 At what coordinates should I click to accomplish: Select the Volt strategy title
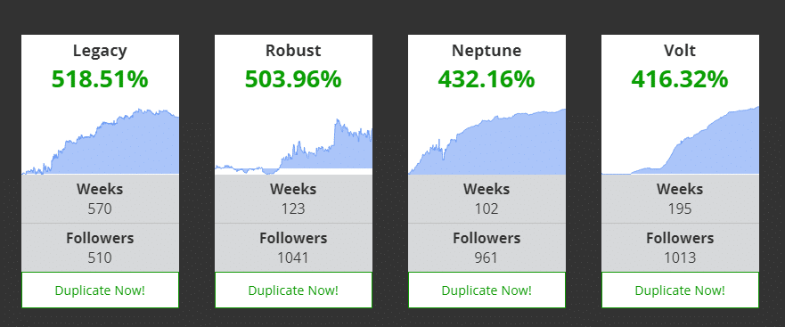[680, 51]
